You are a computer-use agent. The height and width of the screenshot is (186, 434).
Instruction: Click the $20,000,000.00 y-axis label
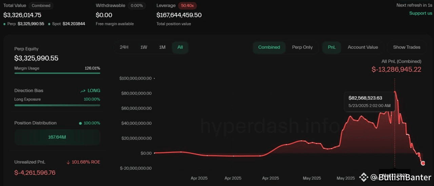pyautogui.click(x=136, y=138)
